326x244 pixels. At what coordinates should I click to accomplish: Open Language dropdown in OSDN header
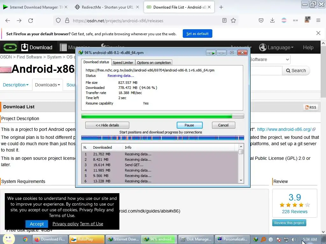[x=276, y=47]
